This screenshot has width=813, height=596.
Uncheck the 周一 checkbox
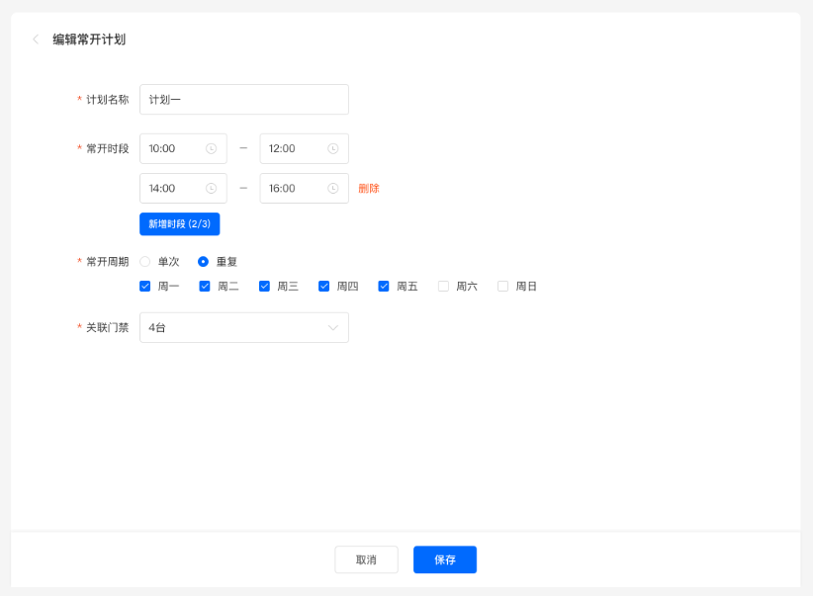point(145,286)
